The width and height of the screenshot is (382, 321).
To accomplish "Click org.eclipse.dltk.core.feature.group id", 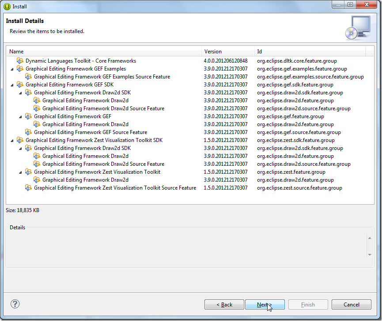I will (297, 61).
